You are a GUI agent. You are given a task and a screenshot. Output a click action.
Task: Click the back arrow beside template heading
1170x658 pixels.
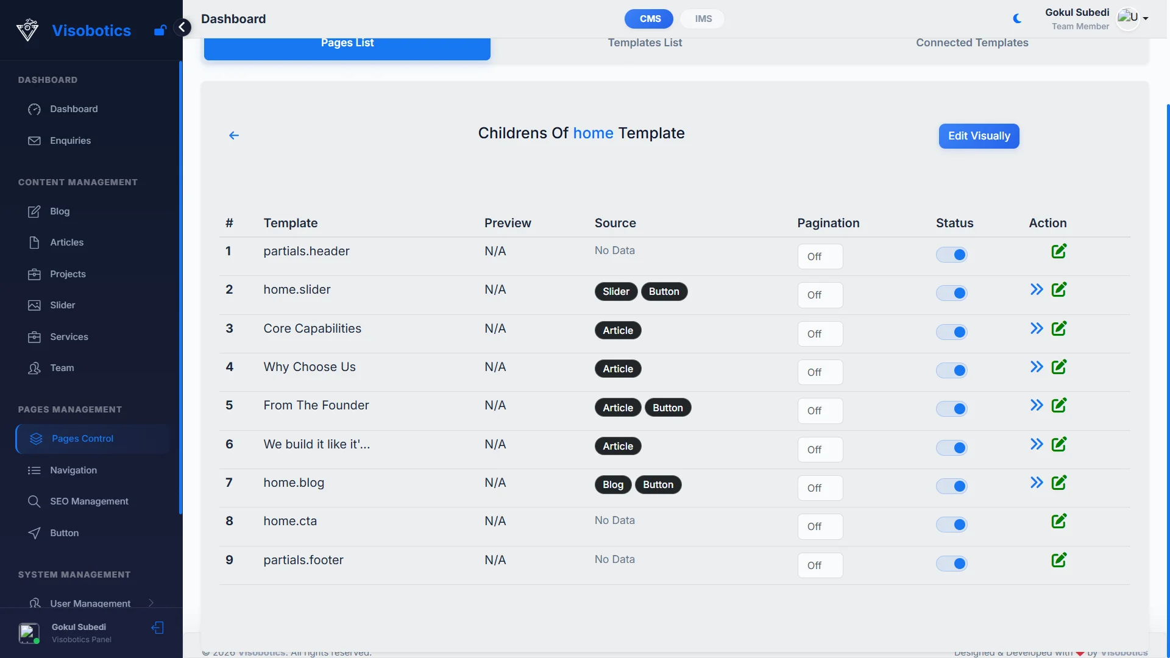coord(234,135)
